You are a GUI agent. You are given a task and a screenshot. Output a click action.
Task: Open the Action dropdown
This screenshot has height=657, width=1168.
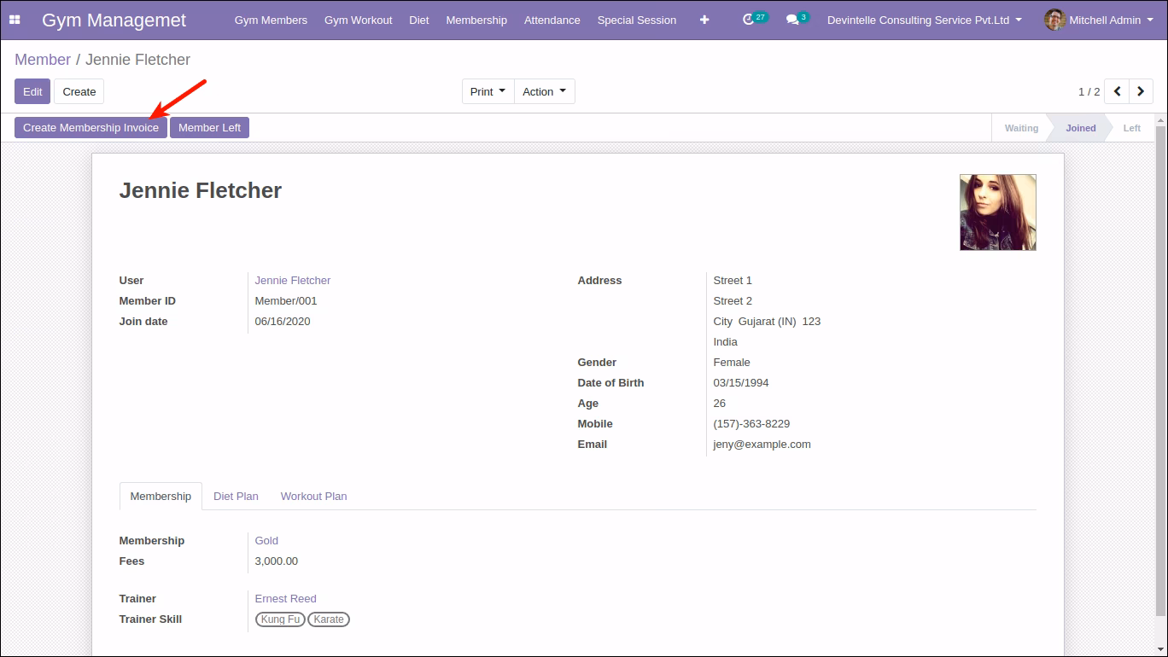point(545,91)
